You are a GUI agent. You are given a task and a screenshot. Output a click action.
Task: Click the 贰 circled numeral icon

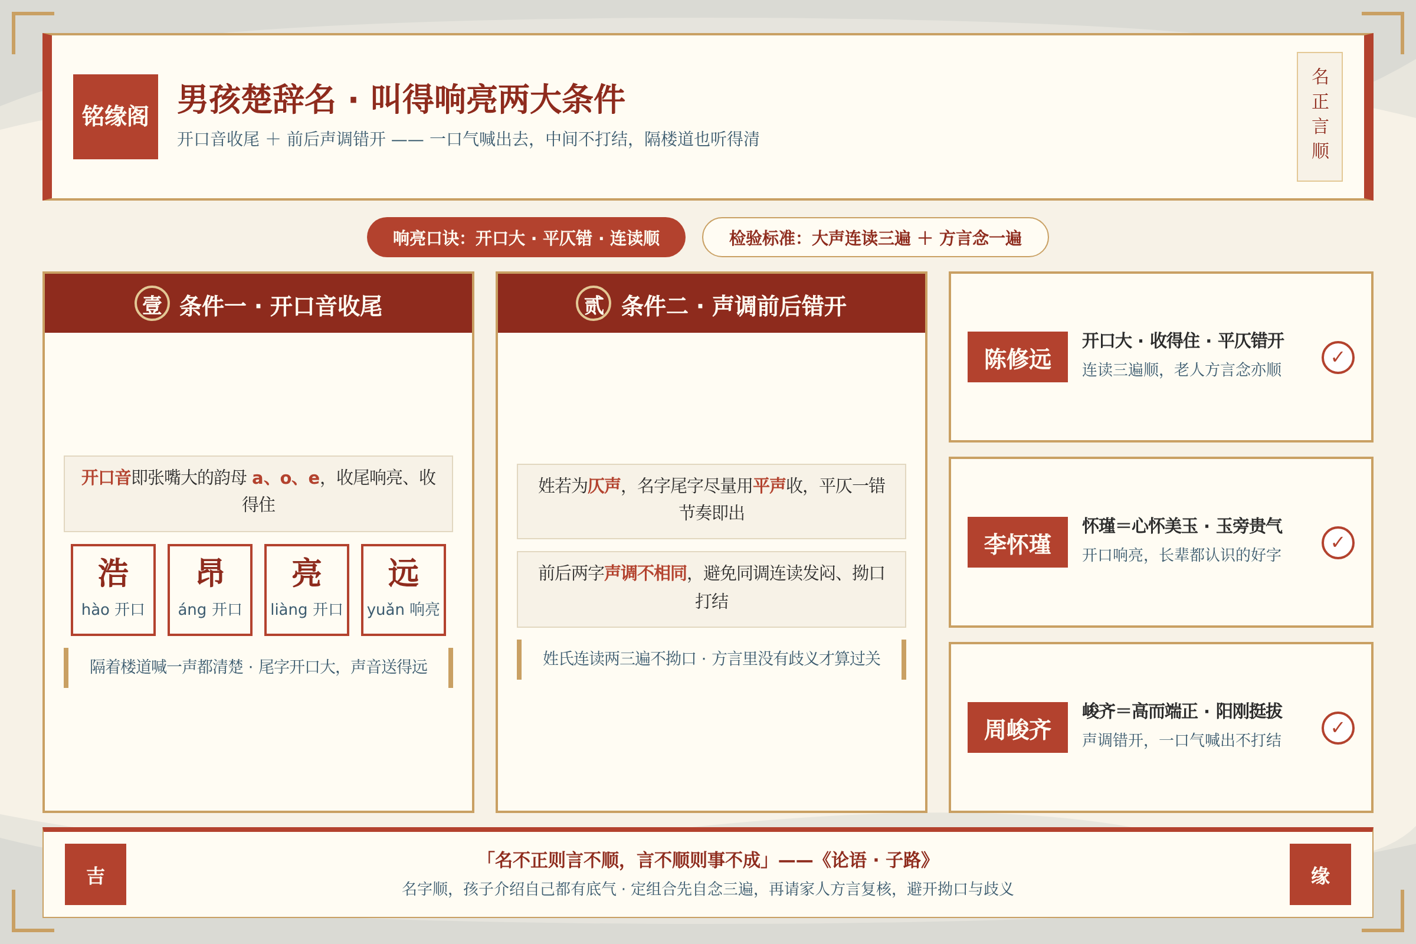click(594, 303)
